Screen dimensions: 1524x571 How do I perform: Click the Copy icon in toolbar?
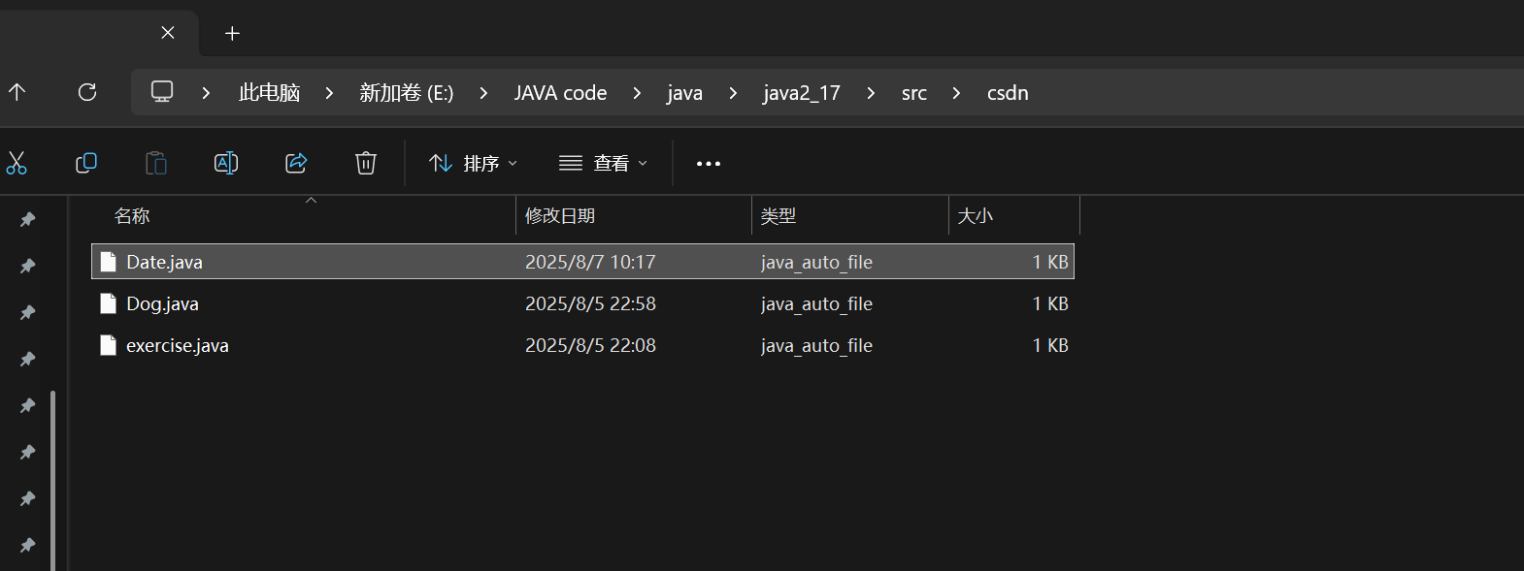click(x=86, y=163)
